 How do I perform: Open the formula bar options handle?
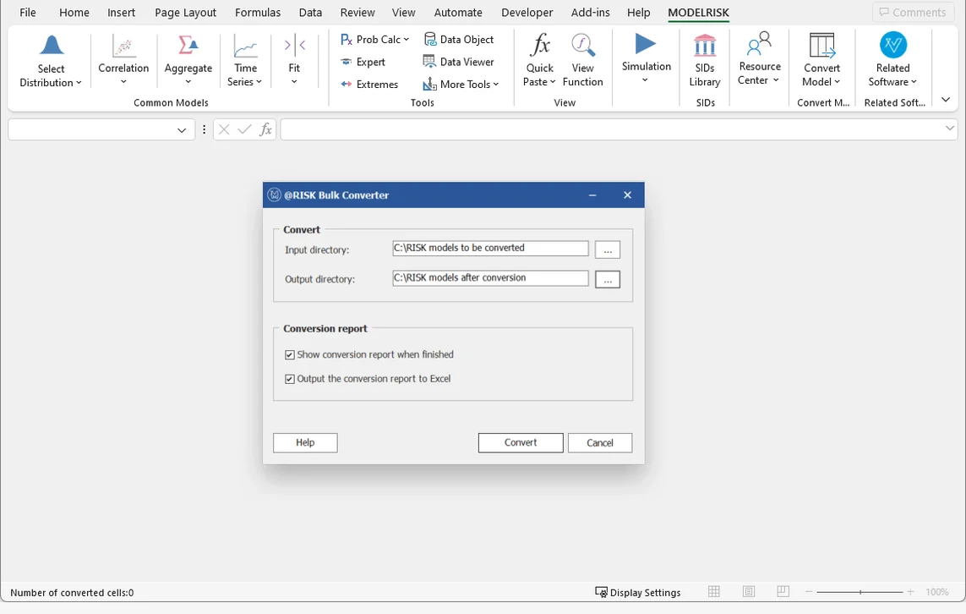[204, 129]
